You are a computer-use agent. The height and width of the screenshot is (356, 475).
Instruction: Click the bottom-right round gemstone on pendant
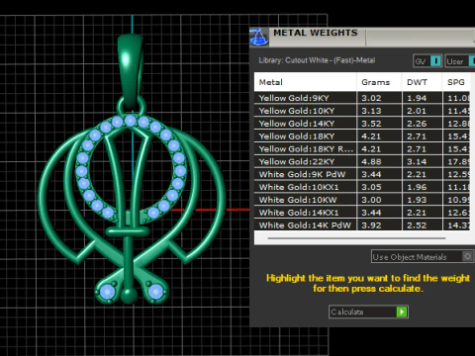[x=155, y=292]
